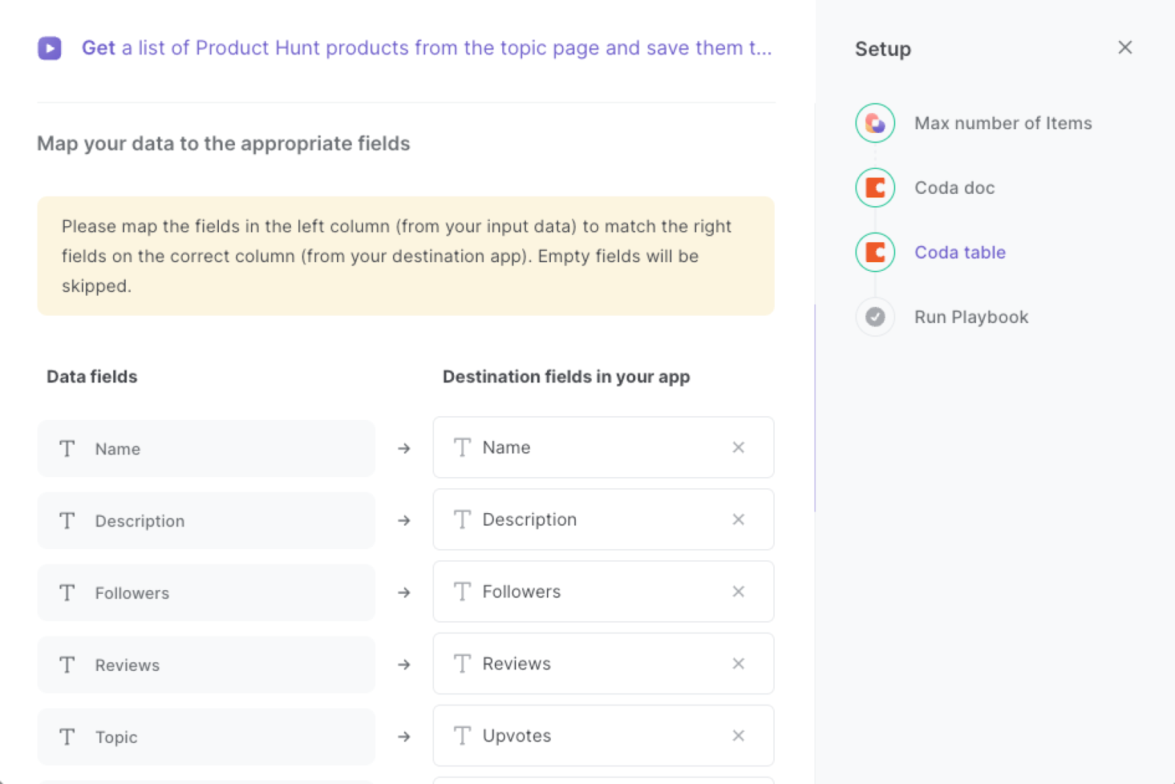The image size is (1175, 784).
Task: Click the Topic data field on the left
Action: [206, 736]
